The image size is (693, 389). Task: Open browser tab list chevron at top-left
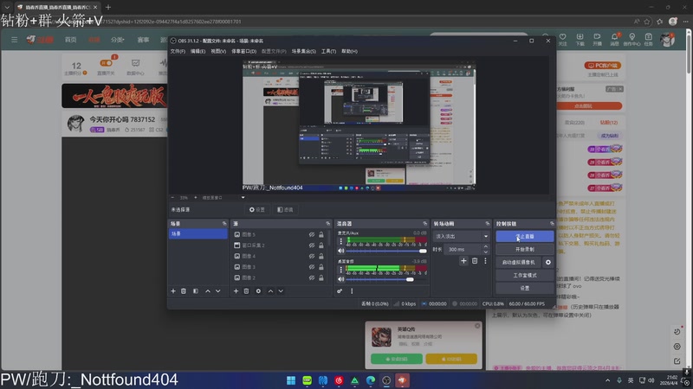click(7, 7)
